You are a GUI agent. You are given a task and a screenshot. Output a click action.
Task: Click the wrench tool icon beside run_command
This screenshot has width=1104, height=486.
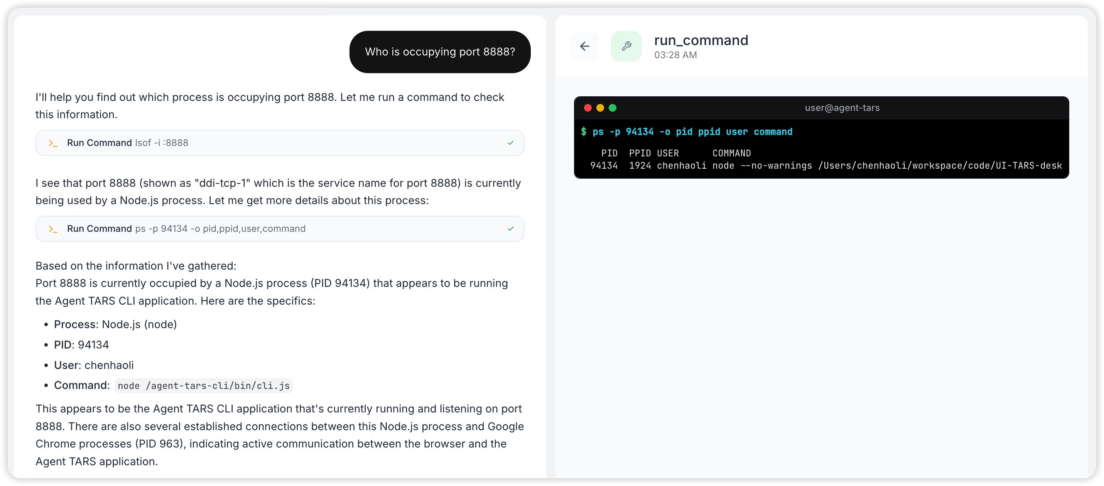point(626,46)
